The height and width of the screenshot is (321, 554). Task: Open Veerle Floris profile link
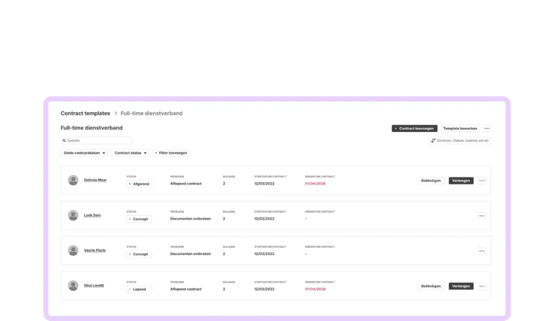[94, 250]
